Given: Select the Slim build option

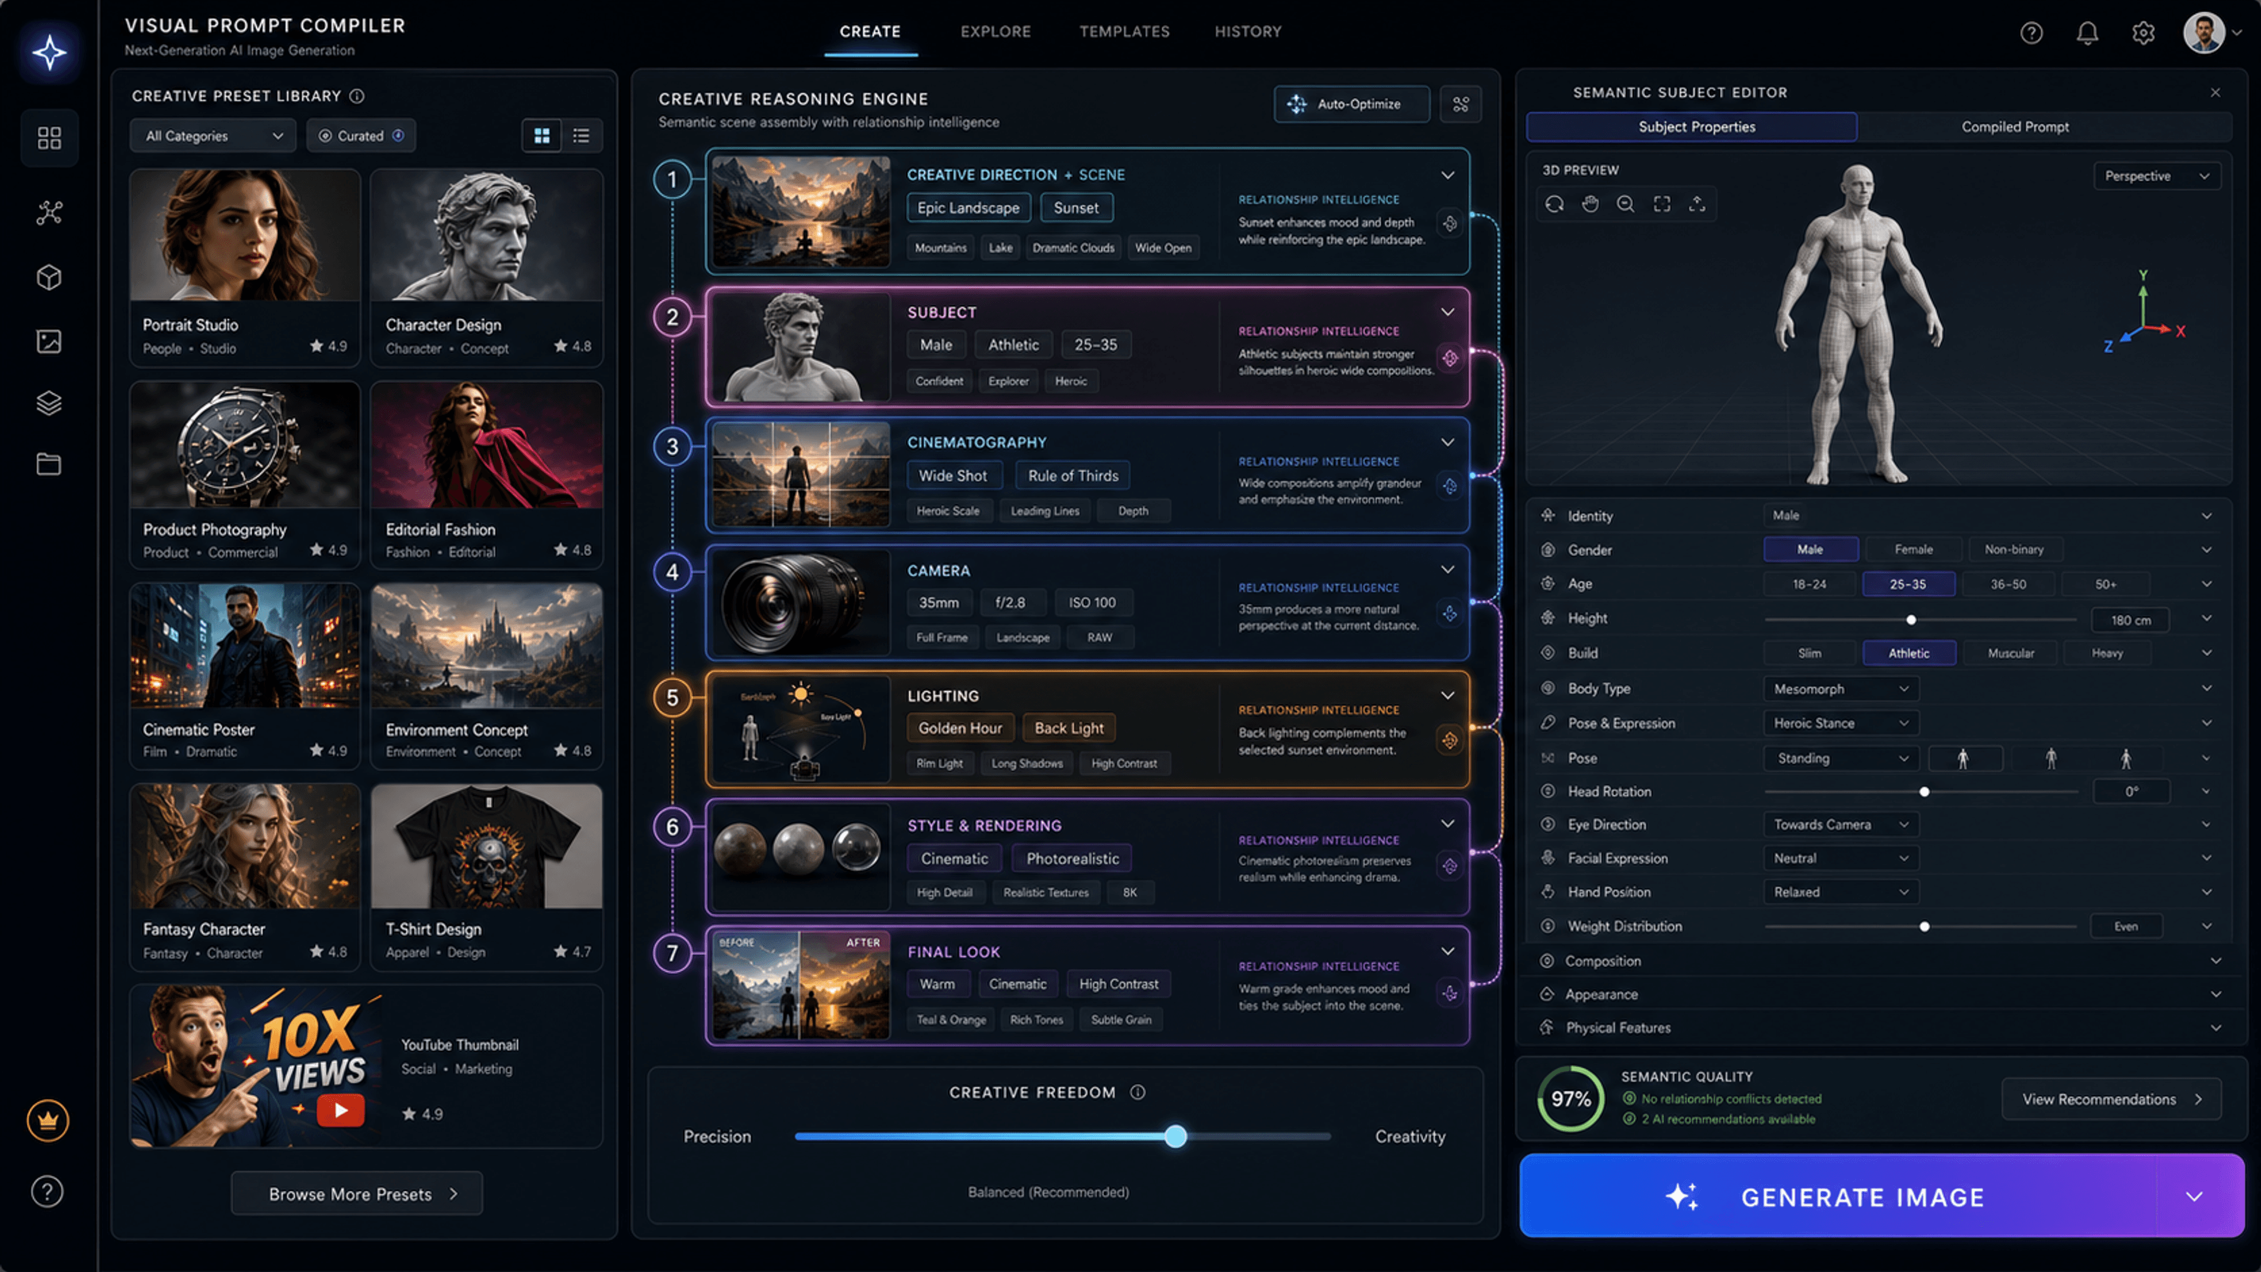Looking at the screenshot, I should point(1809,653).
